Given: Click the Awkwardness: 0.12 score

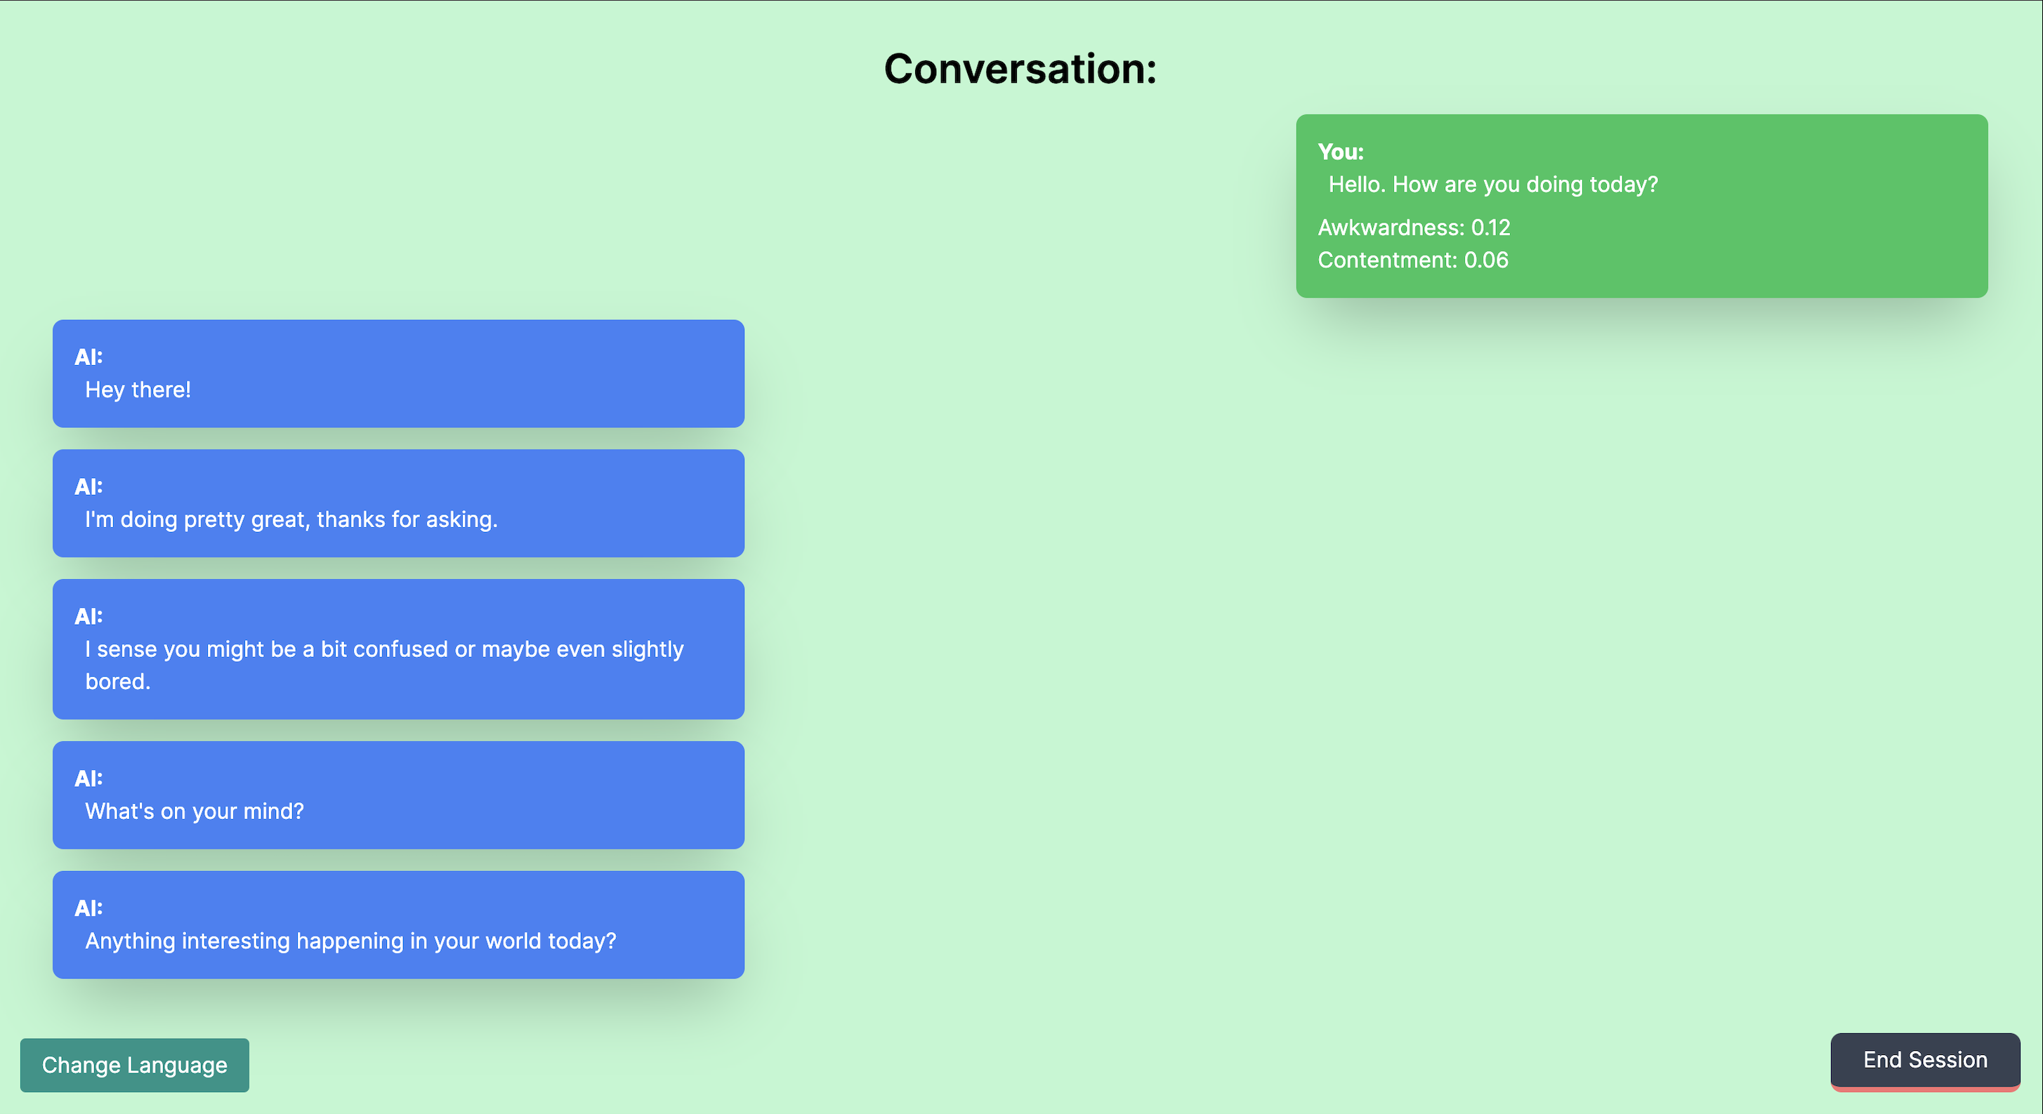Looking at the screenshot, I should (x=1413, y=227).
